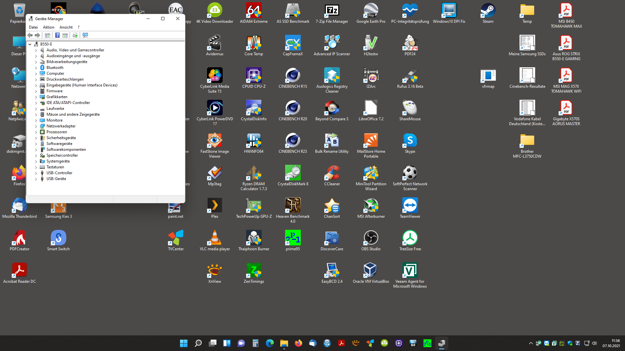Select the 7-Zip File Manager desktop icon
The width and height of the screenshot is (625, 351).
pyautogui.click(x=332, y=13)
